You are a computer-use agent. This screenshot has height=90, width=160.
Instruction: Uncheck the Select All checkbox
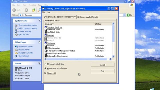tap(45, 73)
